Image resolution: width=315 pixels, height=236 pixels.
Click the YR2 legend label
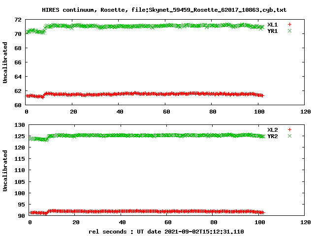click(273, 136)
